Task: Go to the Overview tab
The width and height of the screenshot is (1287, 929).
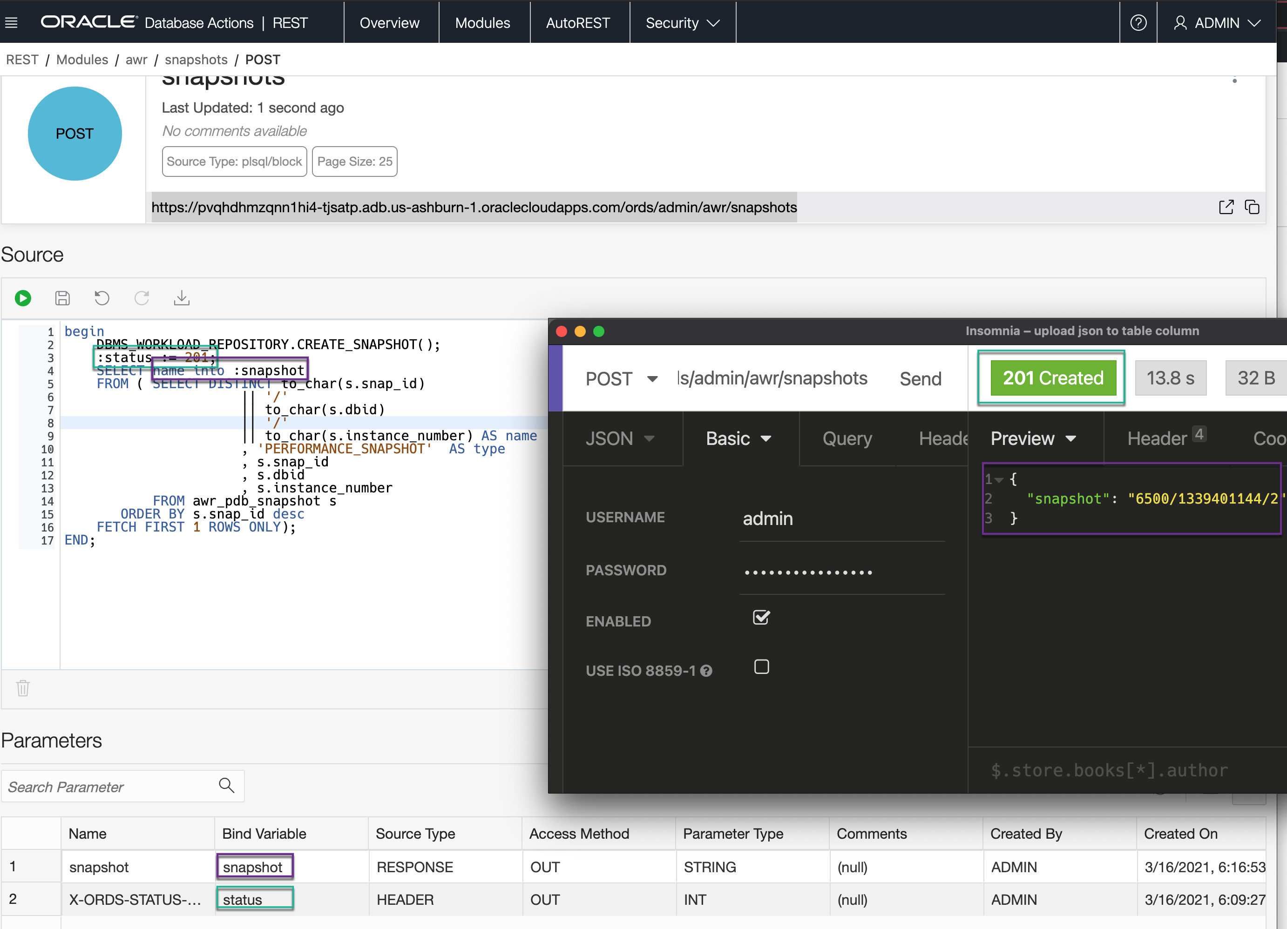Action: click(x=389, y=23)
